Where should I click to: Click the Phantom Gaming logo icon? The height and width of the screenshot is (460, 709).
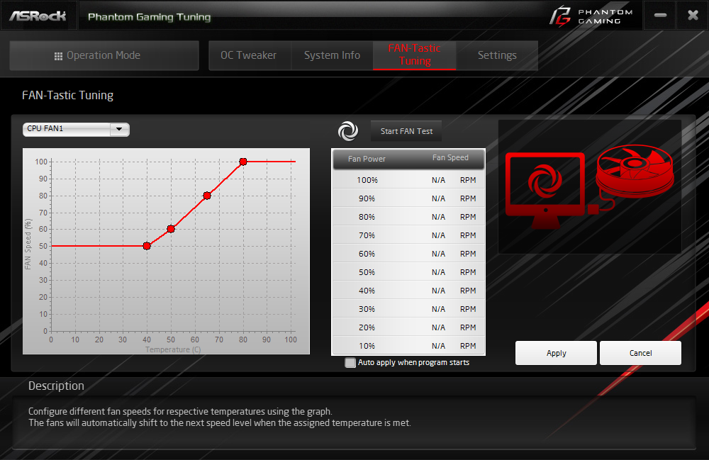(x=560, y=16)
